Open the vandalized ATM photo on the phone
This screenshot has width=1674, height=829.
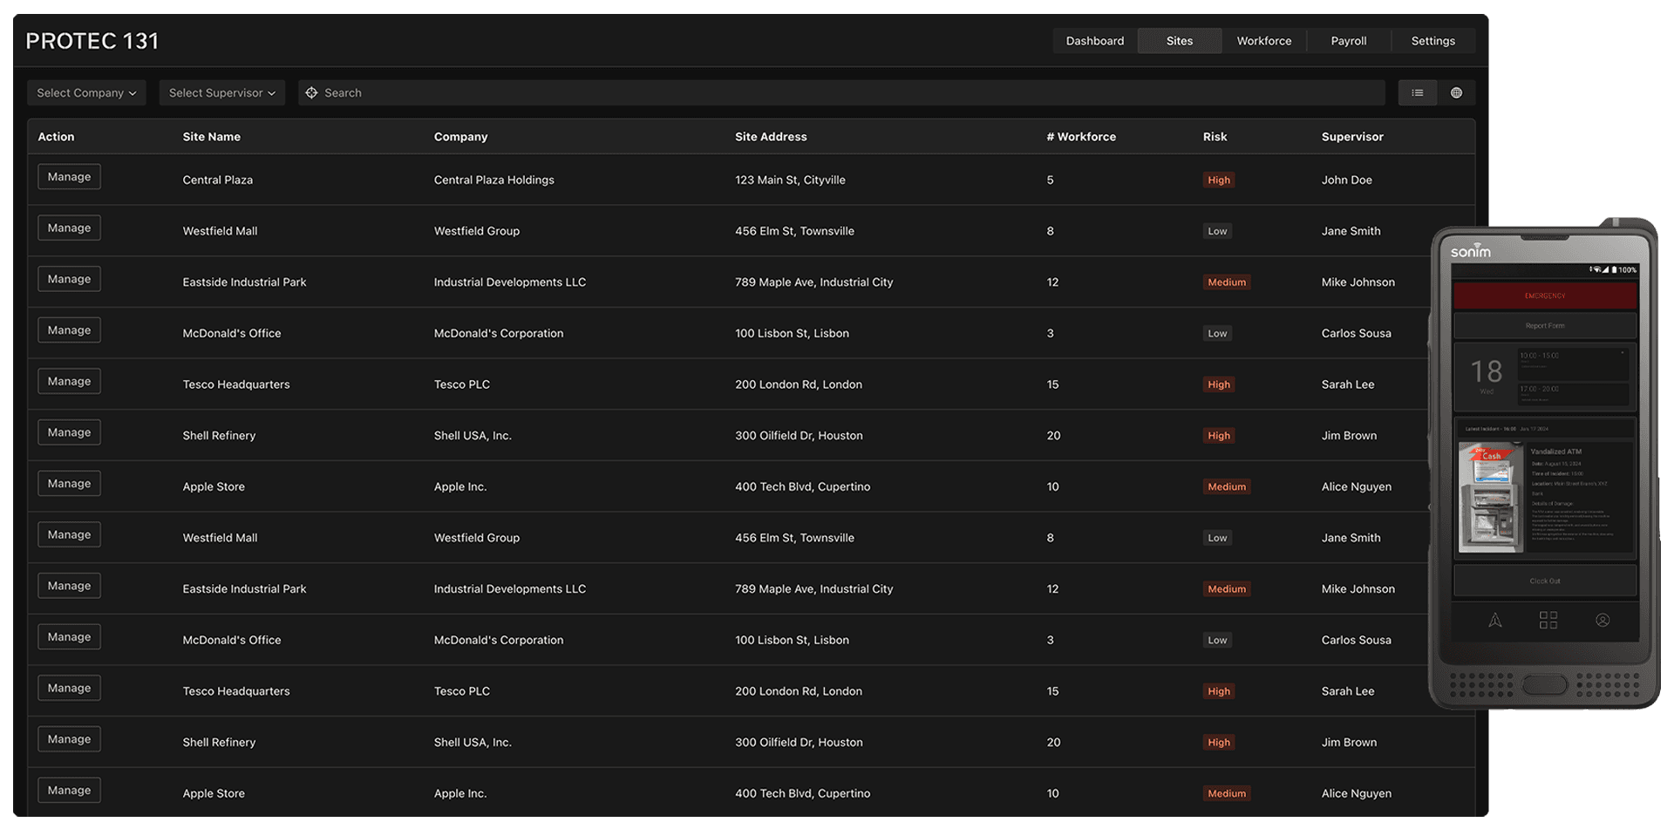point(1491,498)
